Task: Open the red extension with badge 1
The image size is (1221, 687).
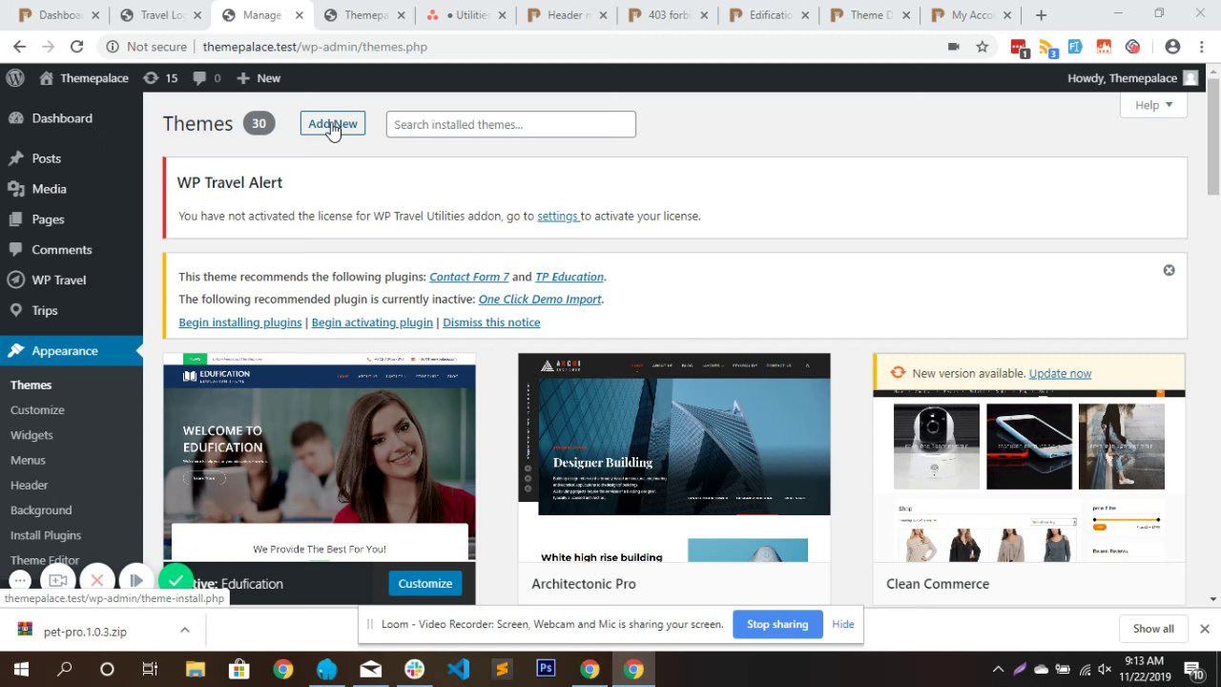Action: [x=1019, y=48]
